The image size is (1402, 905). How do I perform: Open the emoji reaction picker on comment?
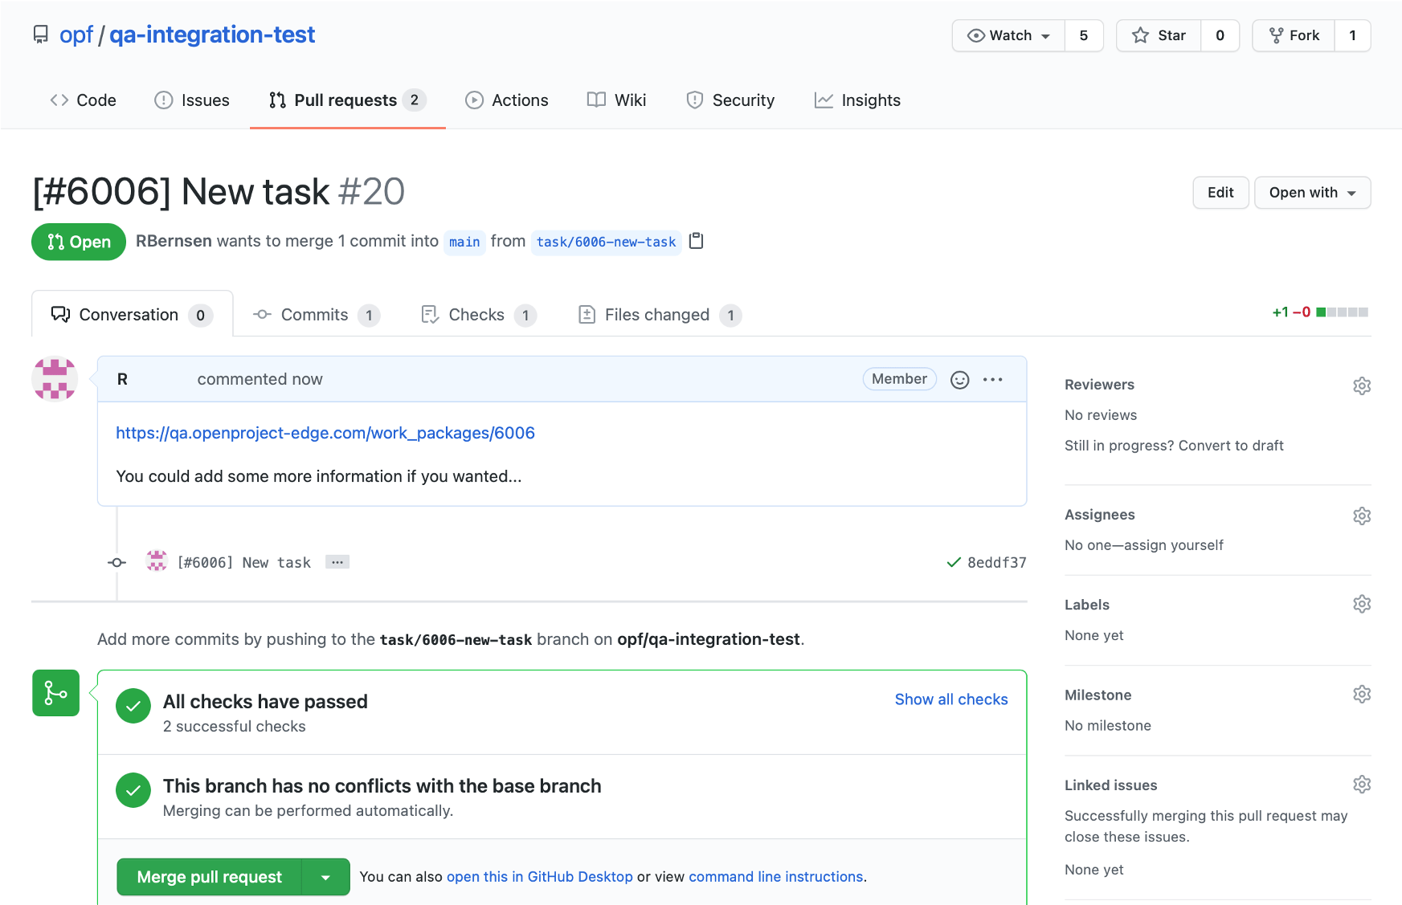click(959, 380)
